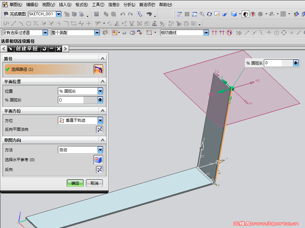305x228 pixels.
Task: Select the line sketch tool
Action: pos(14,23)
